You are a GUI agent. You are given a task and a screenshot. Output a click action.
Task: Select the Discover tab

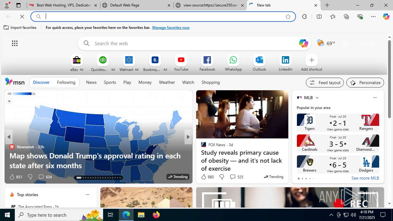point(41,83)
